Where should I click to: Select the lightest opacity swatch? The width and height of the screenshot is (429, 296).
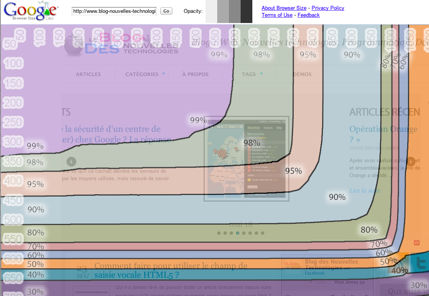[x=211, y=11]
